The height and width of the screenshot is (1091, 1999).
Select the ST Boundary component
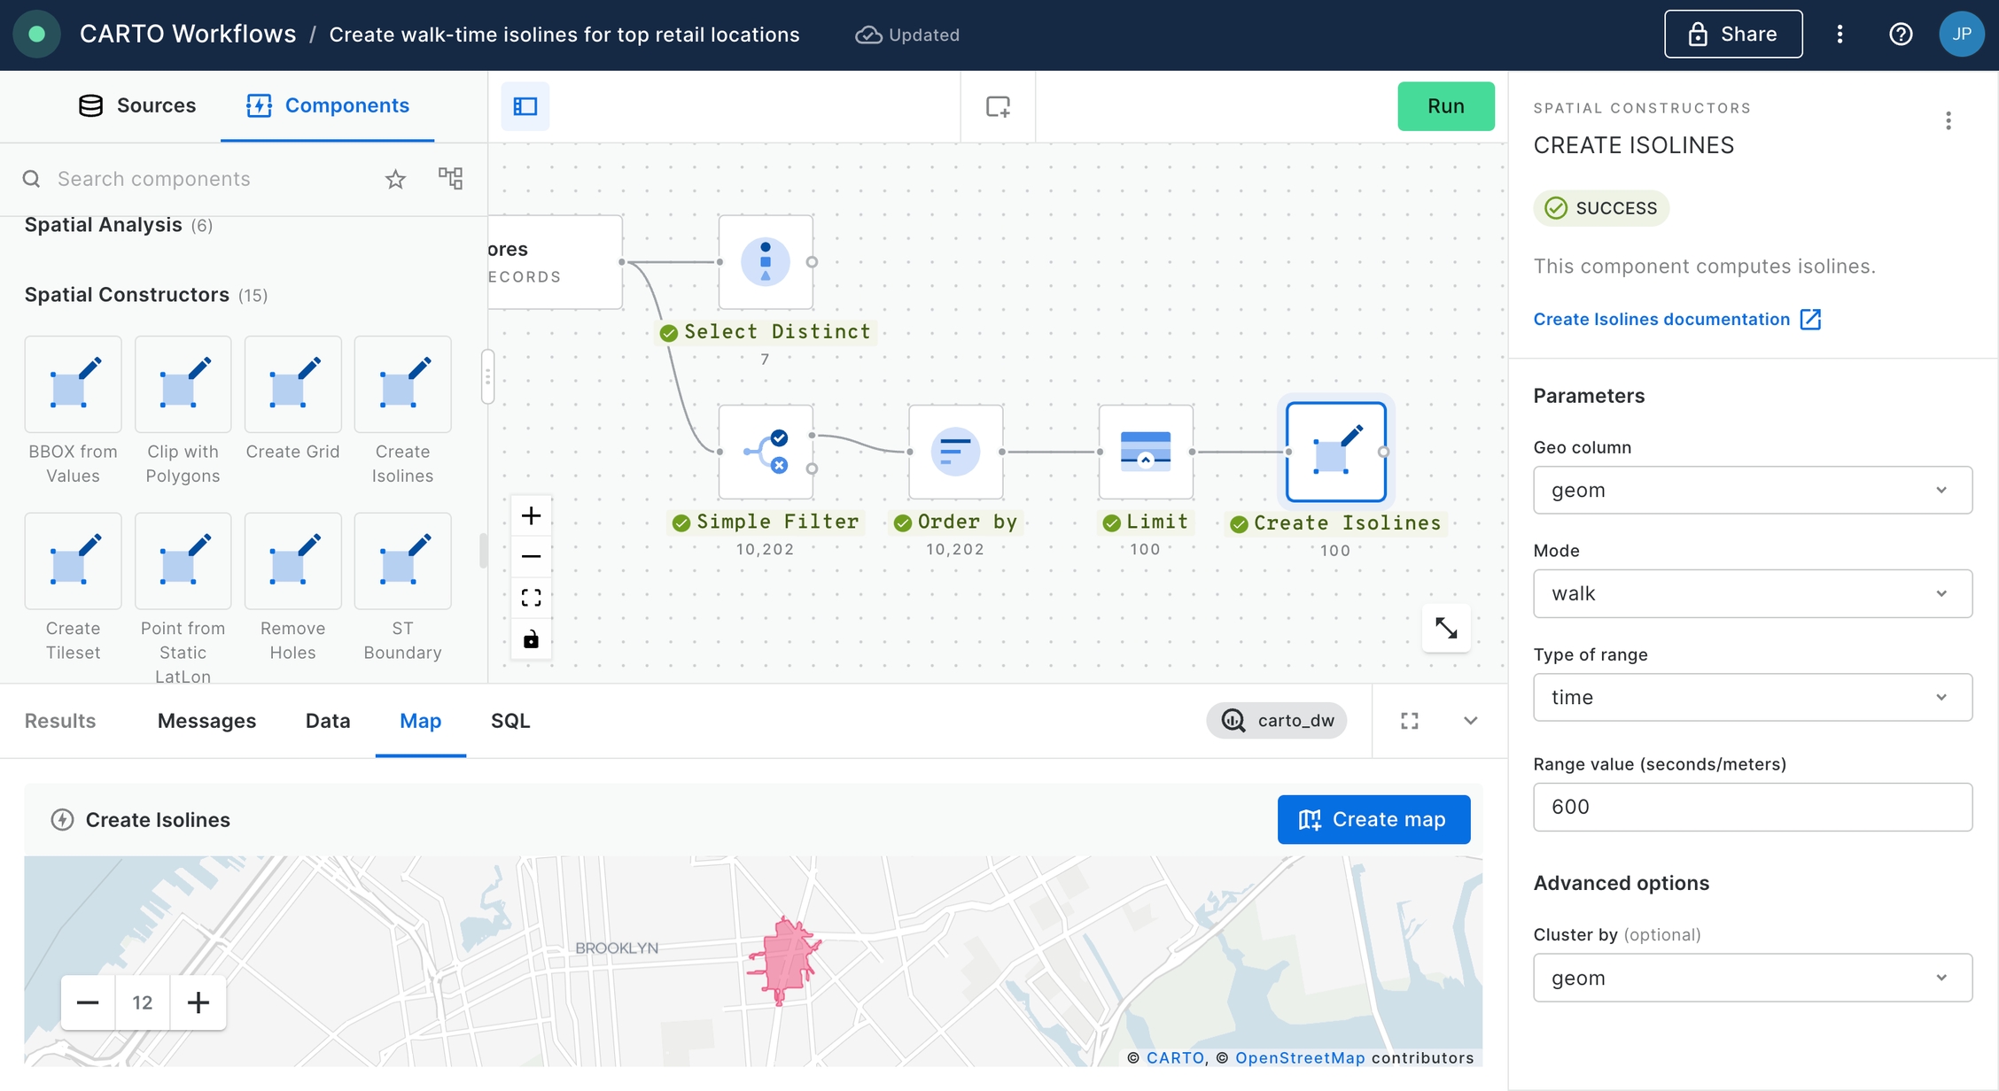[402, 562]
